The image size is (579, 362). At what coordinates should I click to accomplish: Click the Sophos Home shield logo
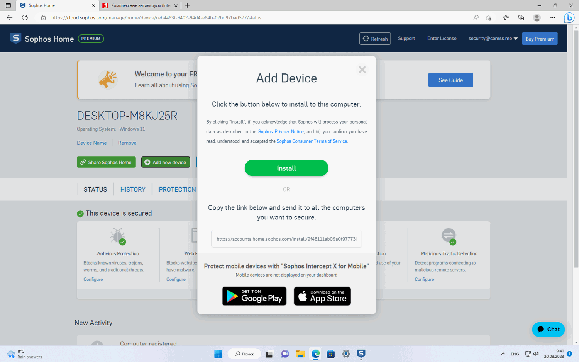[x=16, y=38]
